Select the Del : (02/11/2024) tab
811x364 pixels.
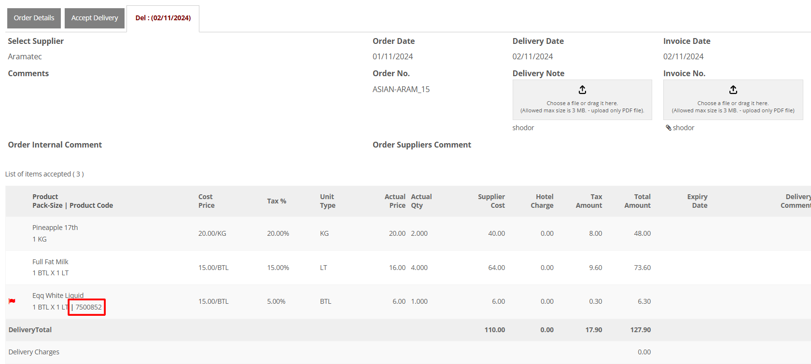(163, 18)
